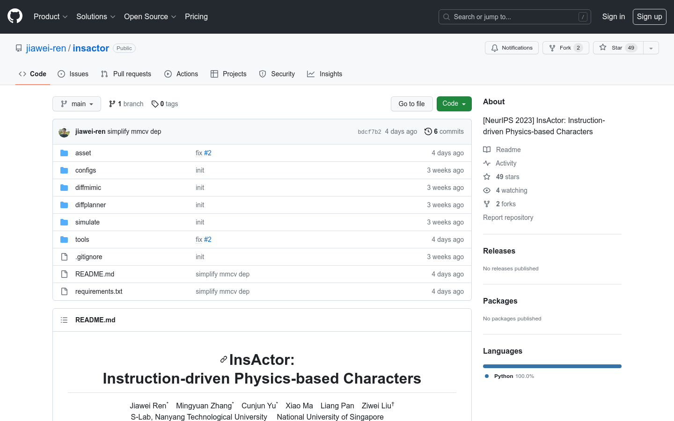Click the stars icon in About
The width and height of the screenshot is (674, 421).
(487, 177)
